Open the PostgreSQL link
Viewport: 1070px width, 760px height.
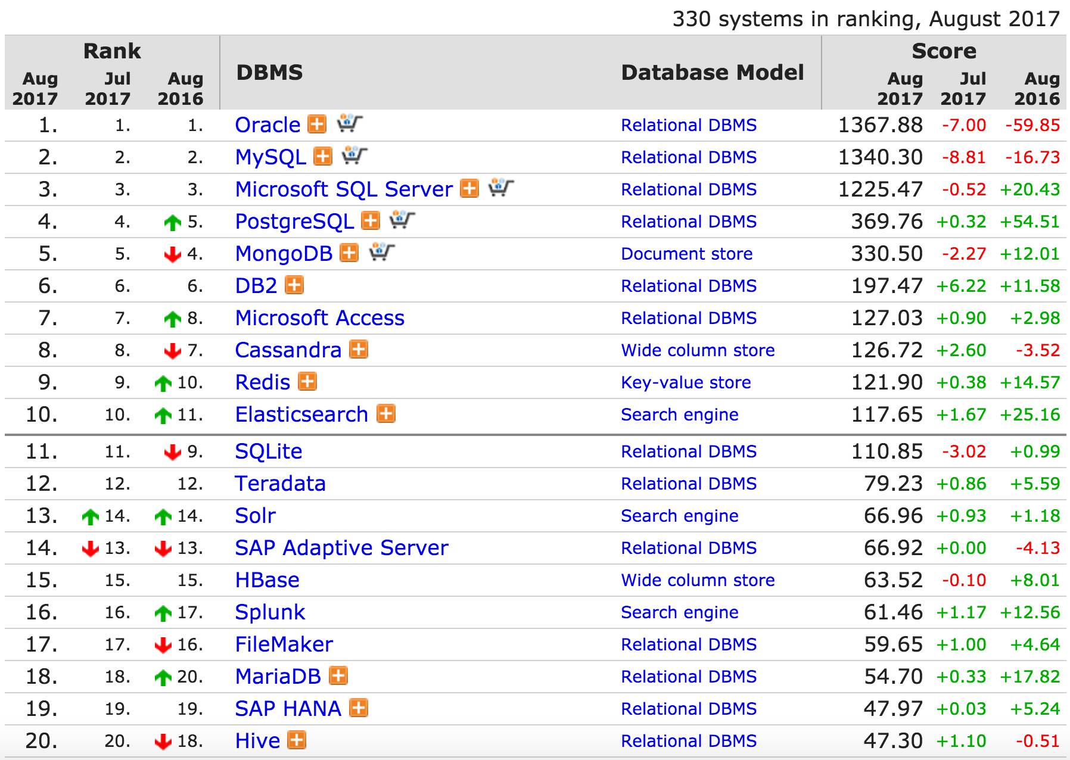point(294,222)
